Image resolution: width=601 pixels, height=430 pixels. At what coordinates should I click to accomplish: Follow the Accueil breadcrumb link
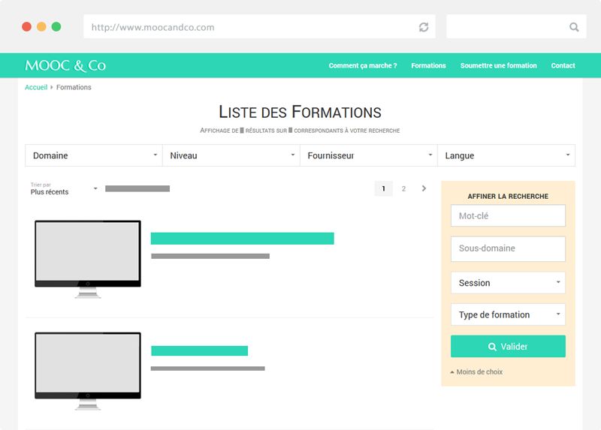[36, 87]
